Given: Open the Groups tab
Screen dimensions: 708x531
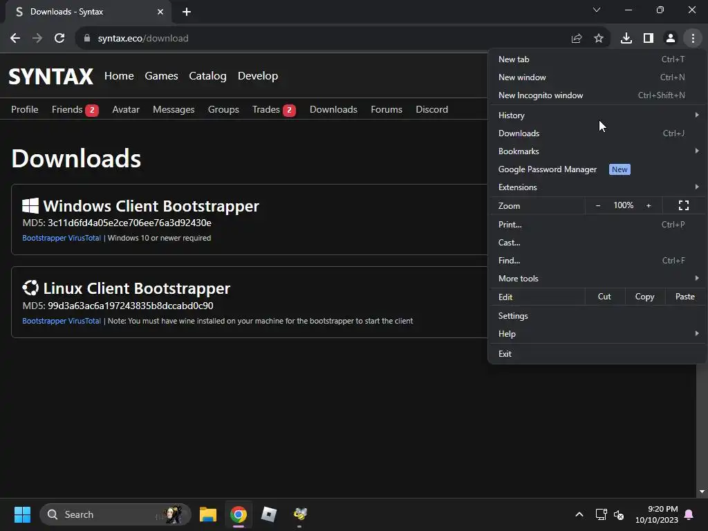Looking at the screenshot, I should click(x=223, y=109).
